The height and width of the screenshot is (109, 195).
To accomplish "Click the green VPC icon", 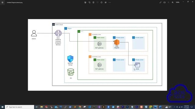I will (x=79, y=31).
